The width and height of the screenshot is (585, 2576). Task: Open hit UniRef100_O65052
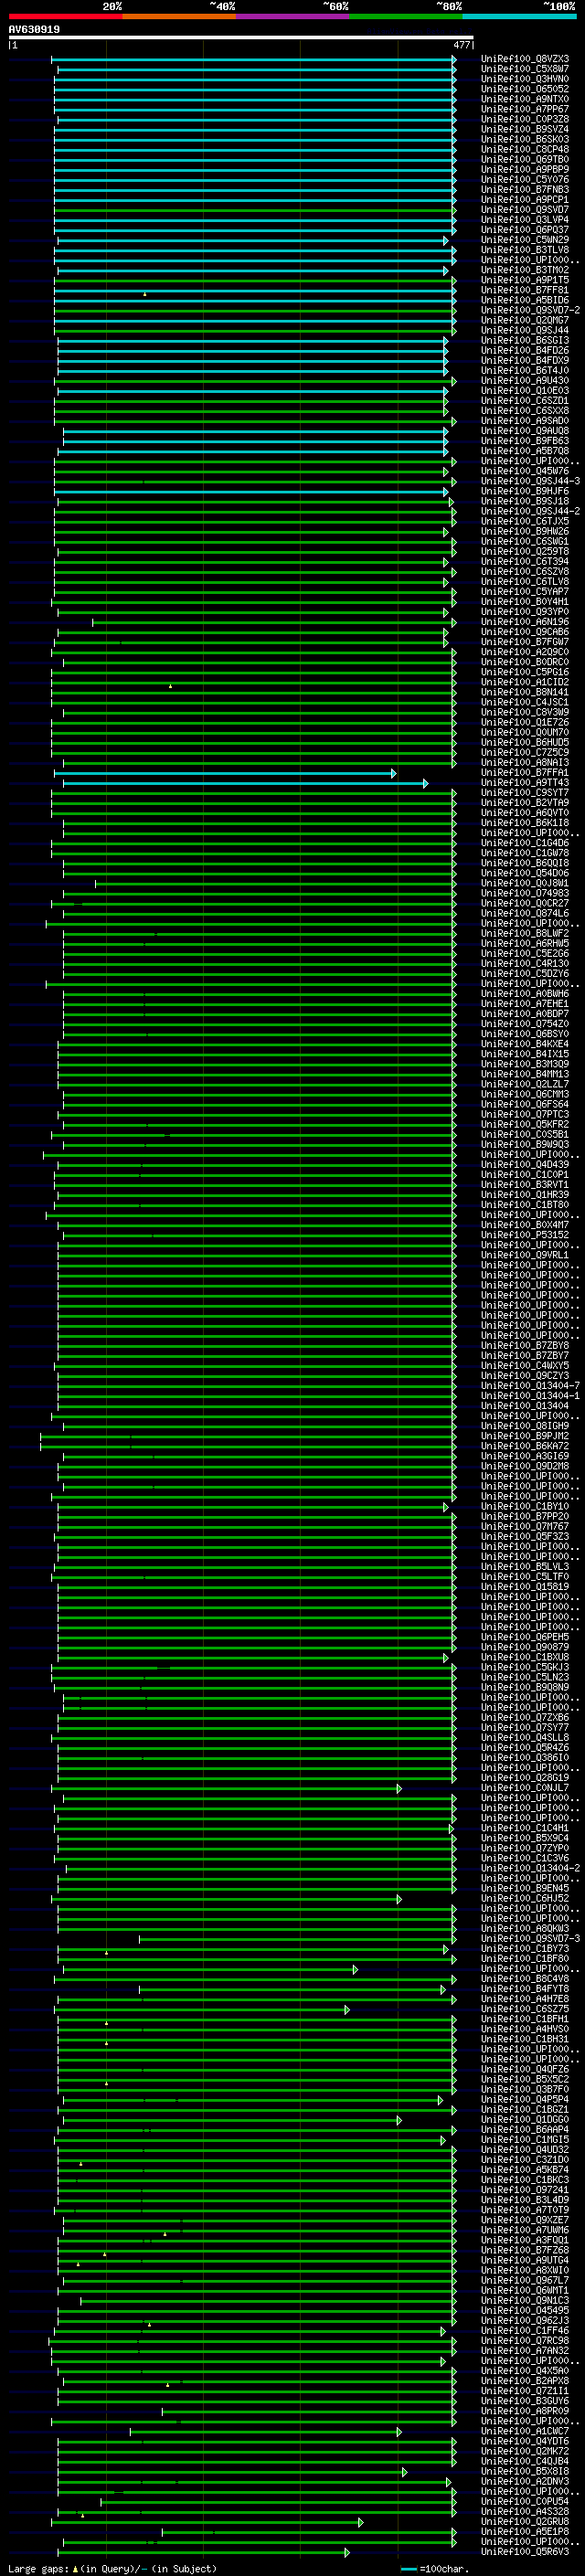[x=524, y=89]
